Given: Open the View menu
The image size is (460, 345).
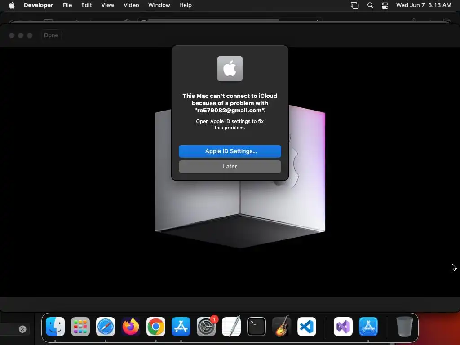Looking at the screenshot, I should [x=108, y=5].
